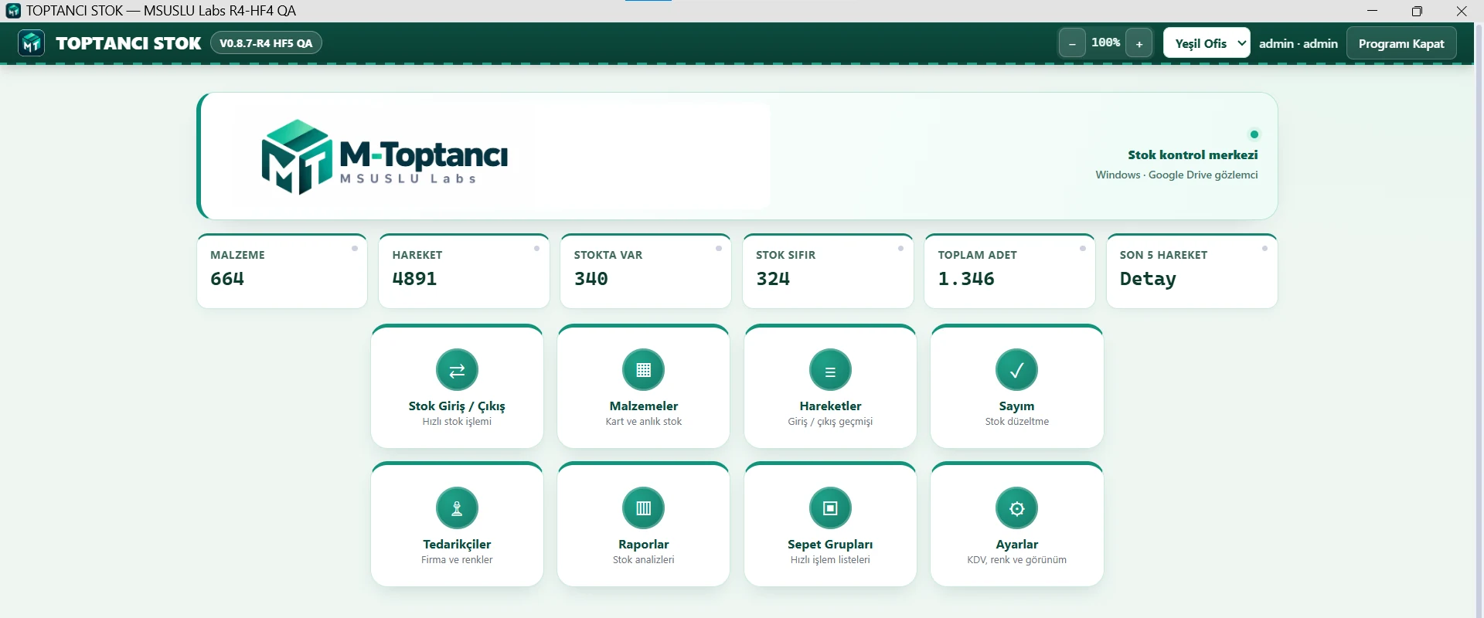Viewport: 1484px width, 618px height.
Task: Click the Toptancı Stok cube logo in header
Action: pos(32,43)
